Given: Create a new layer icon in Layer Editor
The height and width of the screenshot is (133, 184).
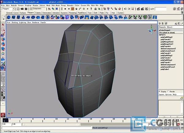Looking at the screenshot, I should (x=182, y=98).
